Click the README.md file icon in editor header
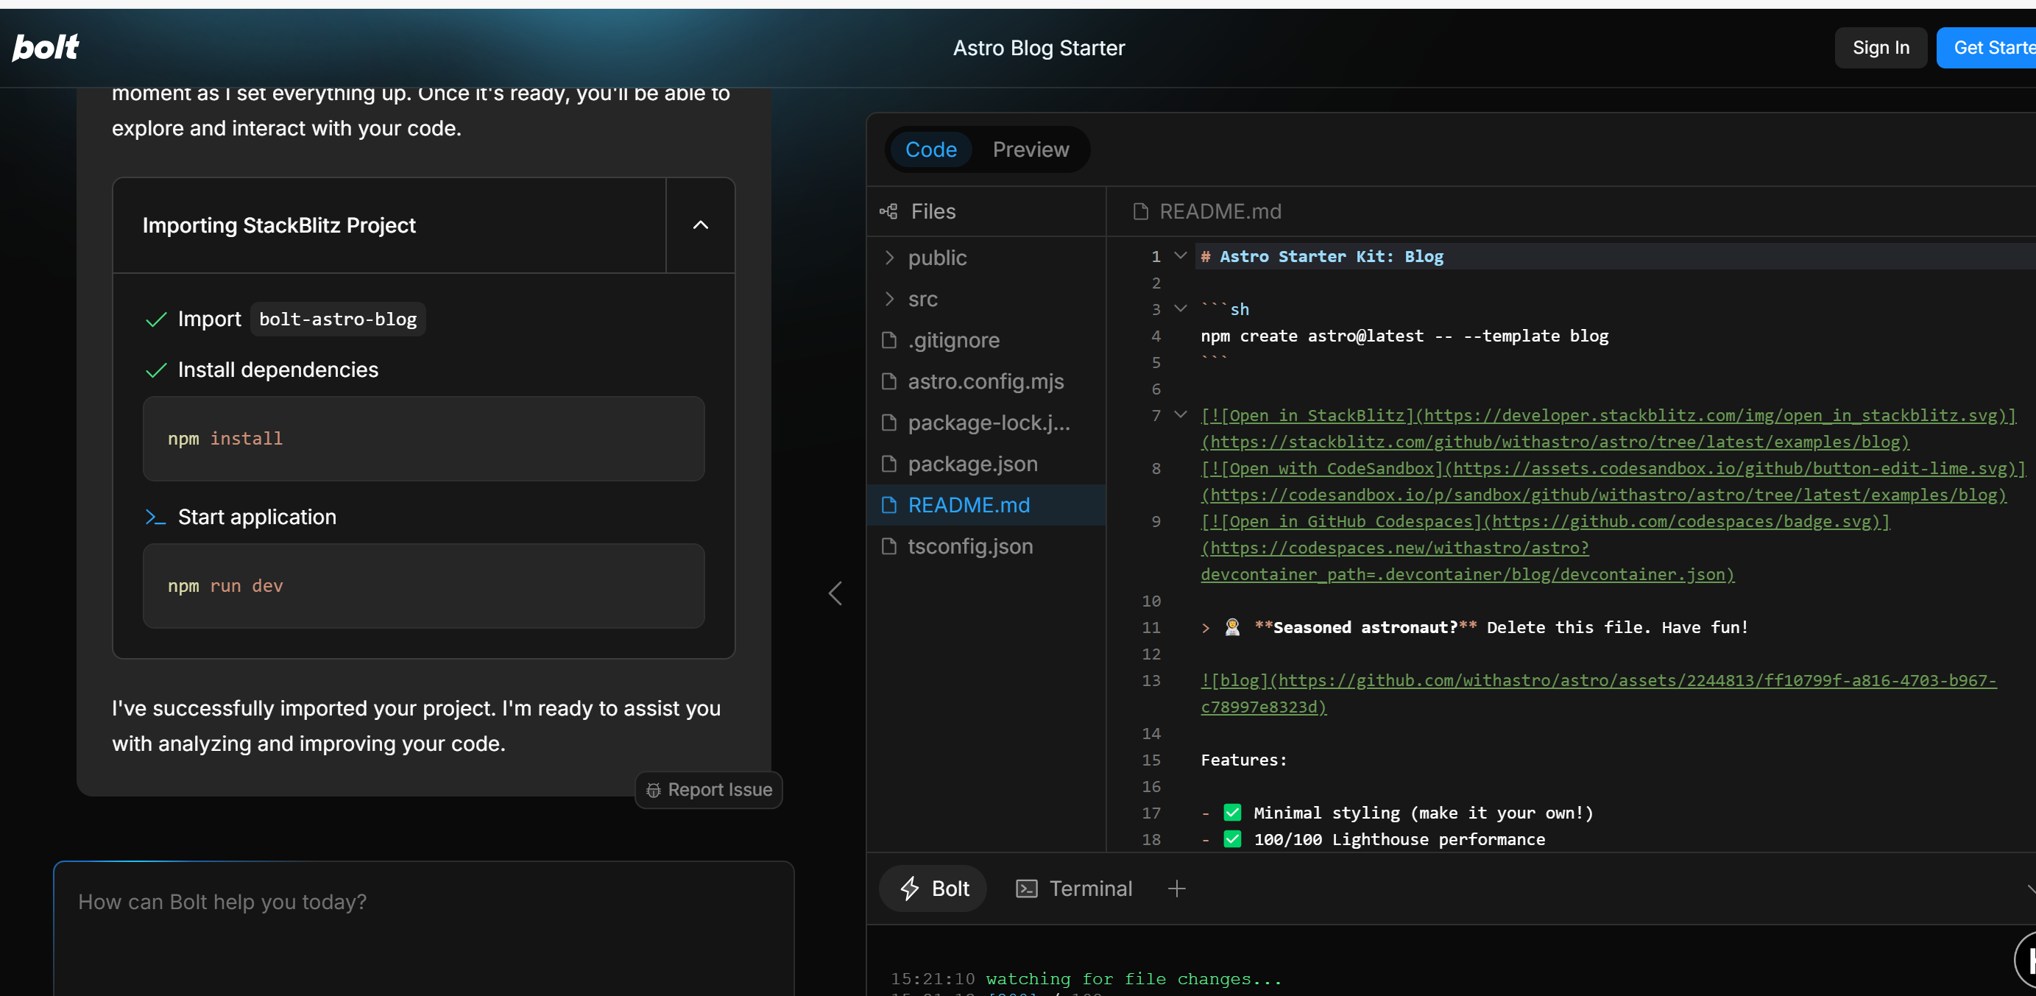 coord(1139,211)
